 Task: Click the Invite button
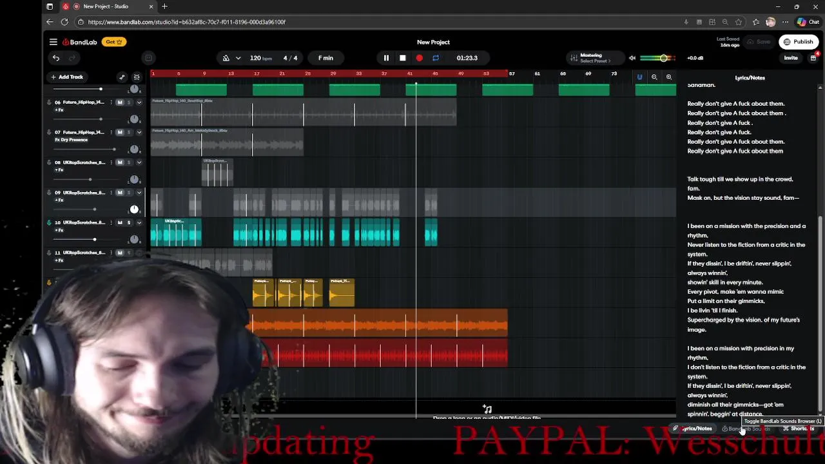coord(791,58)
